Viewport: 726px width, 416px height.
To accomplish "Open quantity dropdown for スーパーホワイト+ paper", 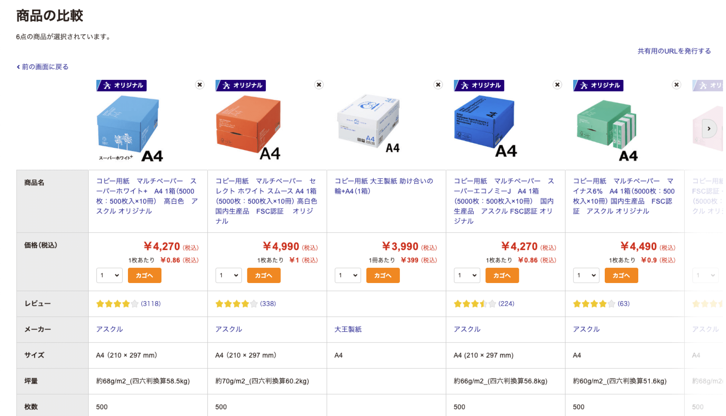I will (x=109, y=275).
